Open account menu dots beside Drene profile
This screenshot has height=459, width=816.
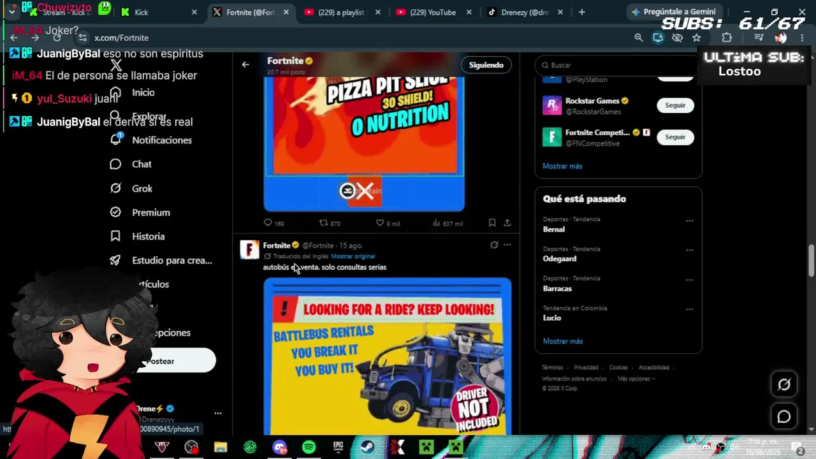pyautogui.click(x=218, y=414)
